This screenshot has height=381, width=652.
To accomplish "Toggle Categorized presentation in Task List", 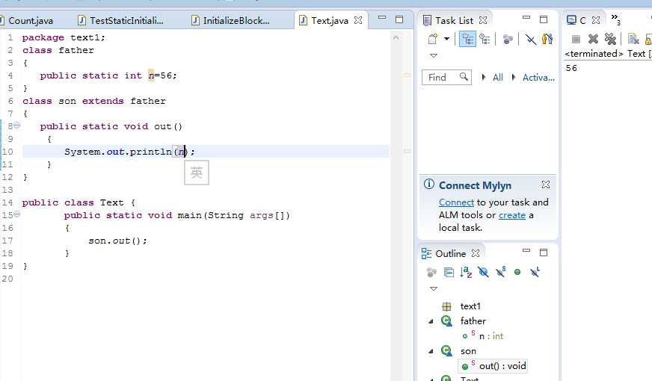I will tap(468, 39).
